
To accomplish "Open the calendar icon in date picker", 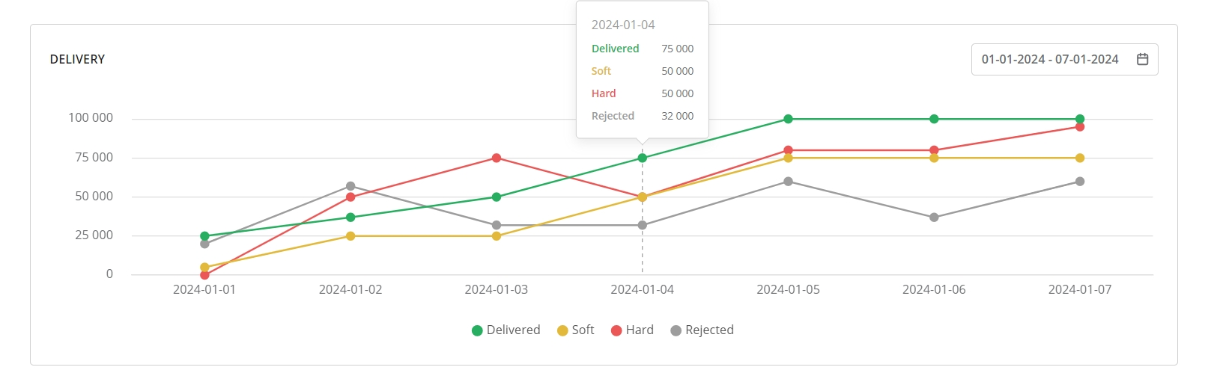I will [x=1142, y=60].
